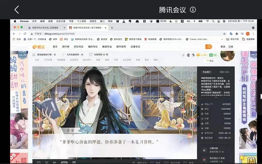This screenshot has width=262, height=164.
Task: Open the Chrome profile avatar
Action: click(248, 34)
